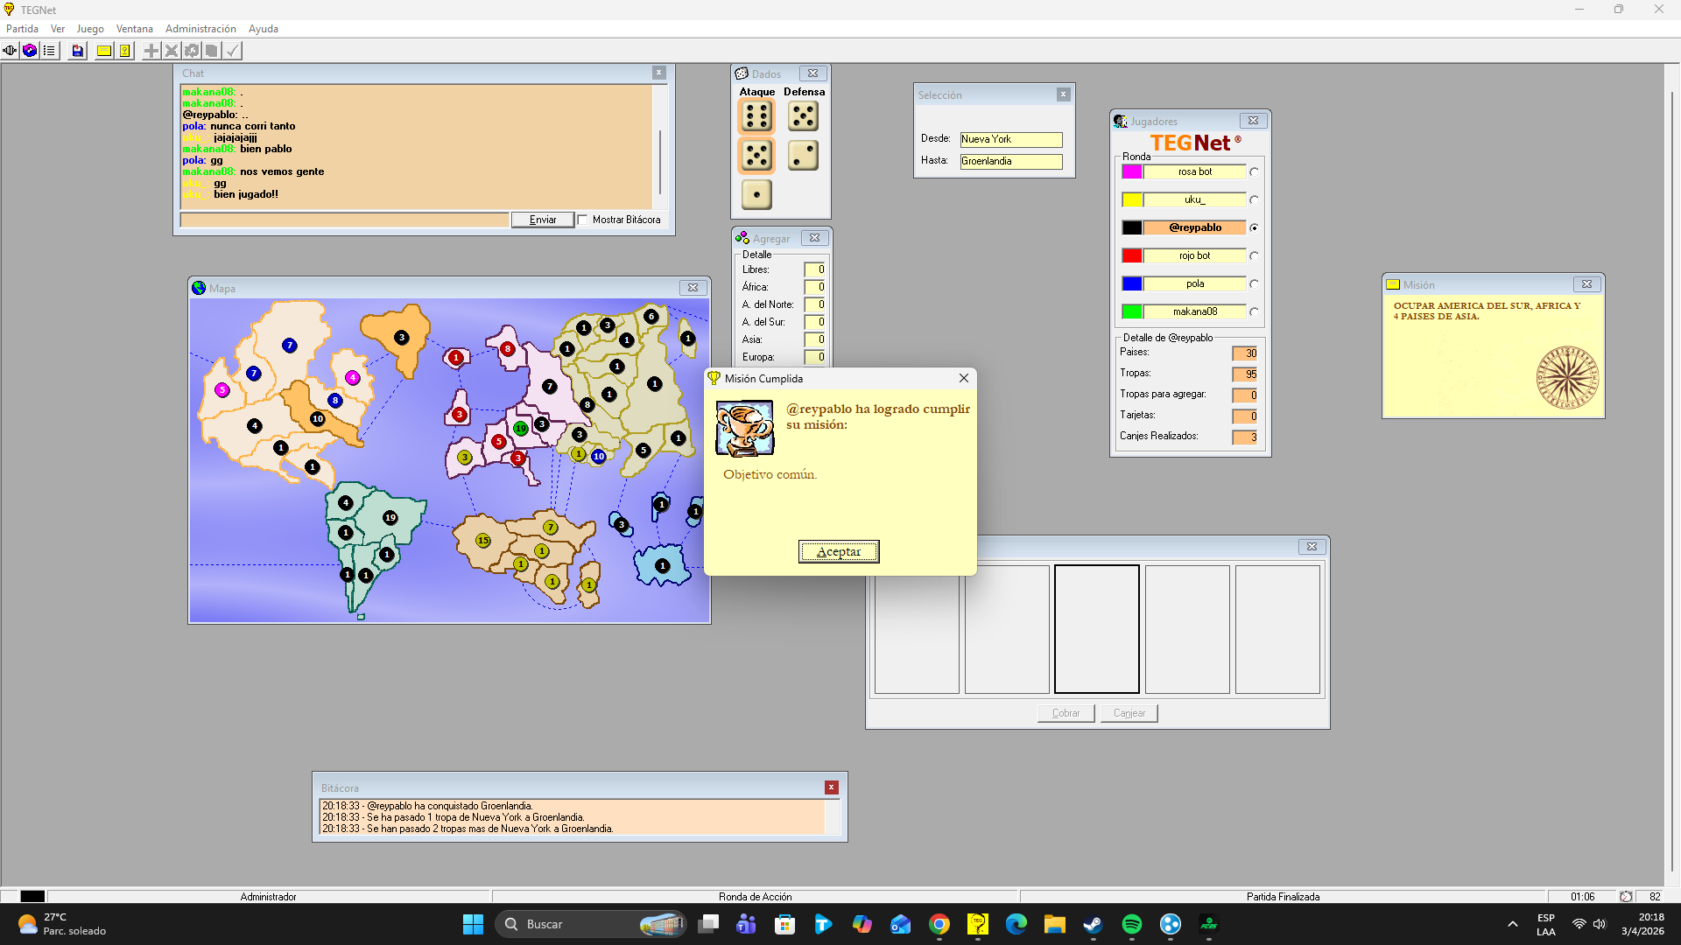
Task: Click the connect plug toolbar icon
Action: coord(11,51)
